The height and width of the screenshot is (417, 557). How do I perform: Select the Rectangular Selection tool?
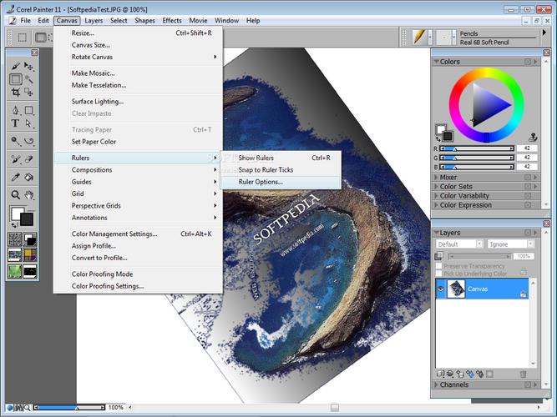pyautogui.click(x=15, y=78)
